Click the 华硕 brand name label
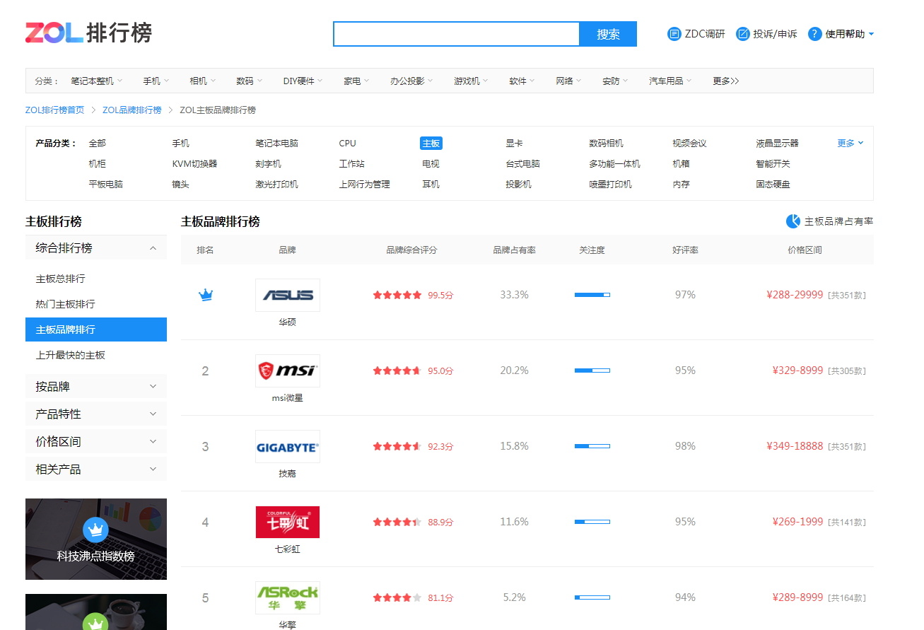924x630 pixels. click(x=288, y=322)
